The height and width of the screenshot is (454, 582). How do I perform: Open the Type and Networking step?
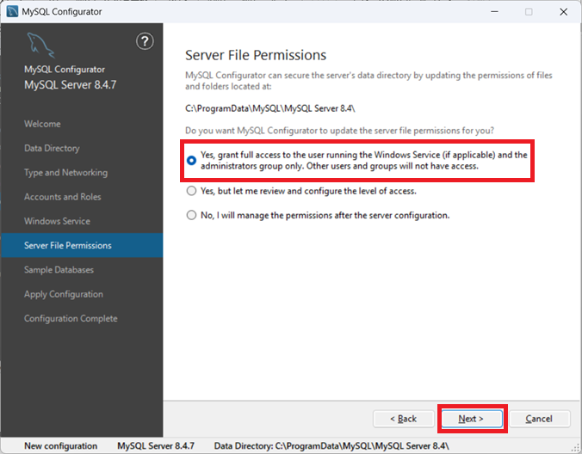(x=65, y=173)
